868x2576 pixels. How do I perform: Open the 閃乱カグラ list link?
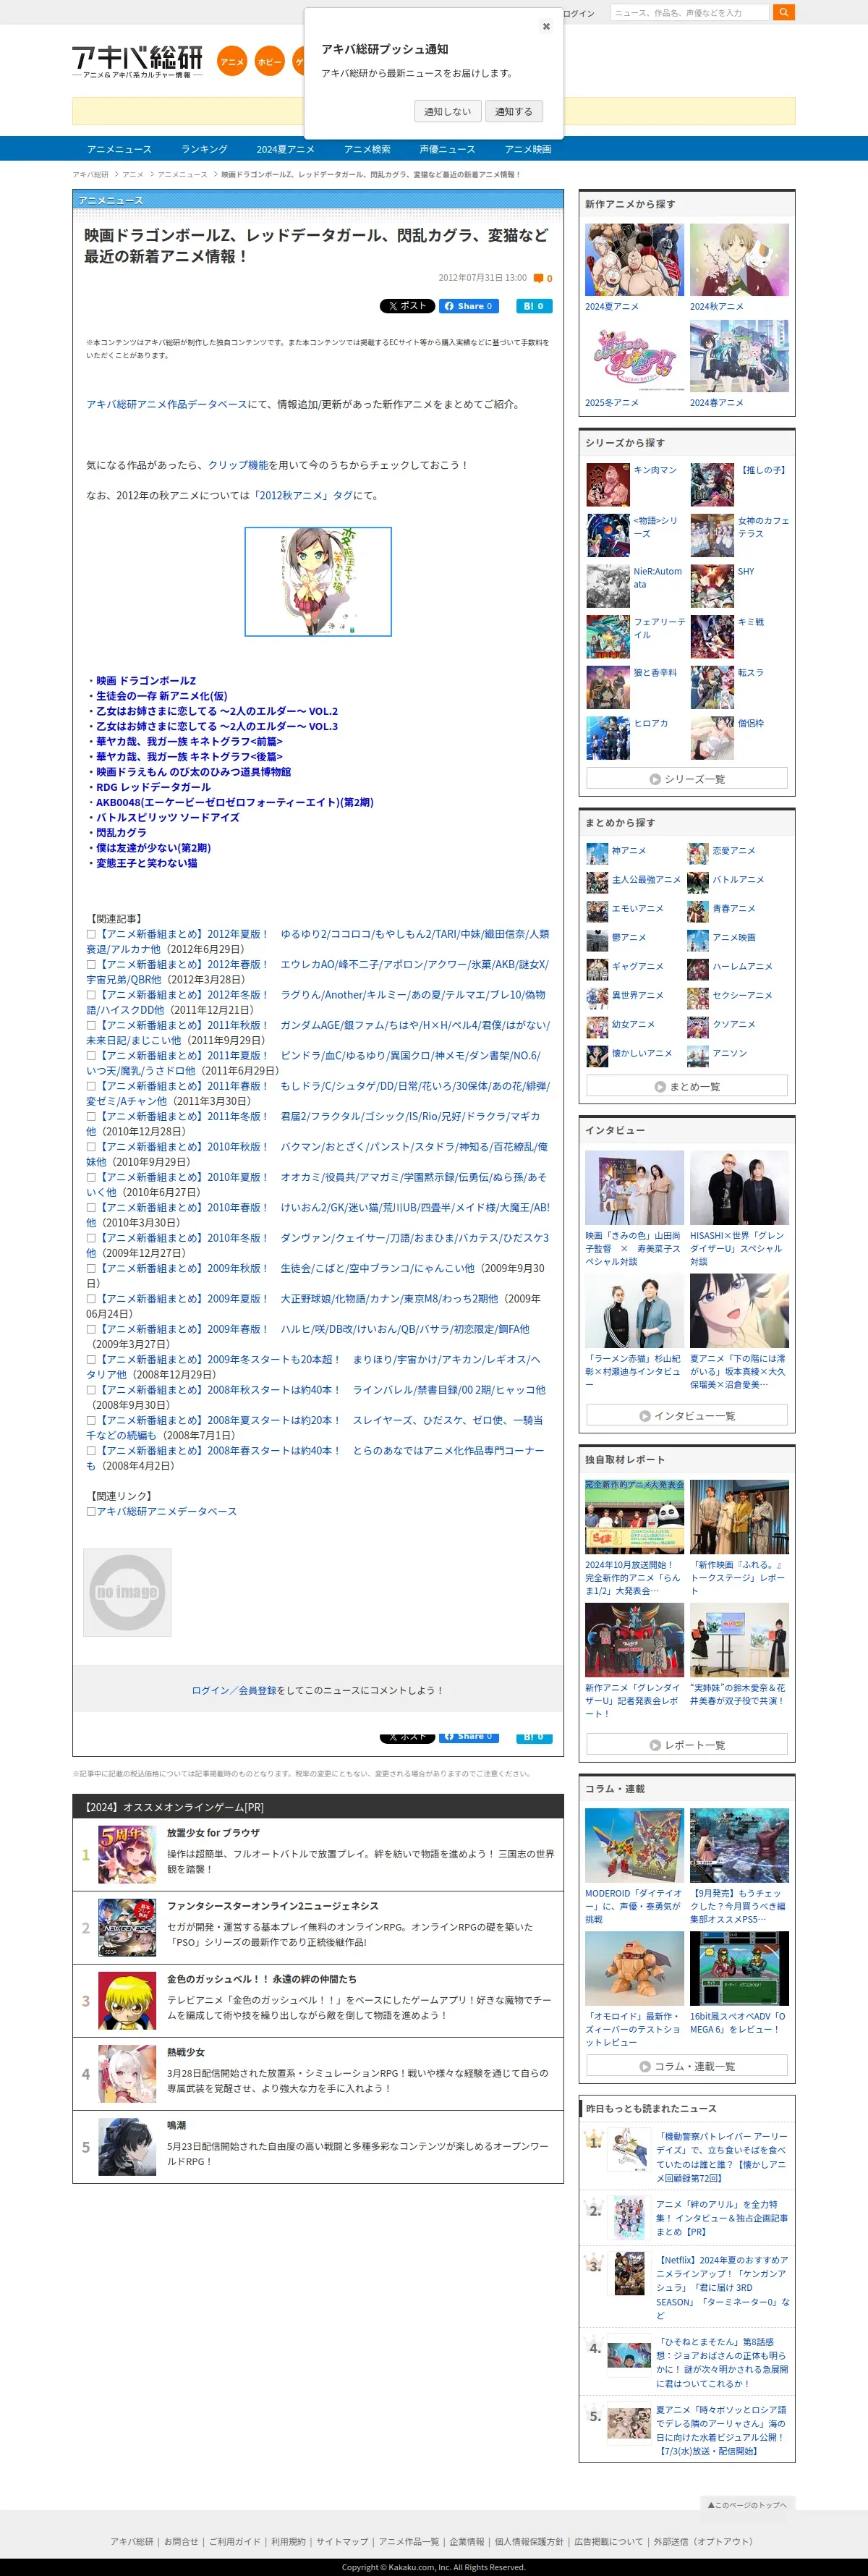(x=121, y=832)
